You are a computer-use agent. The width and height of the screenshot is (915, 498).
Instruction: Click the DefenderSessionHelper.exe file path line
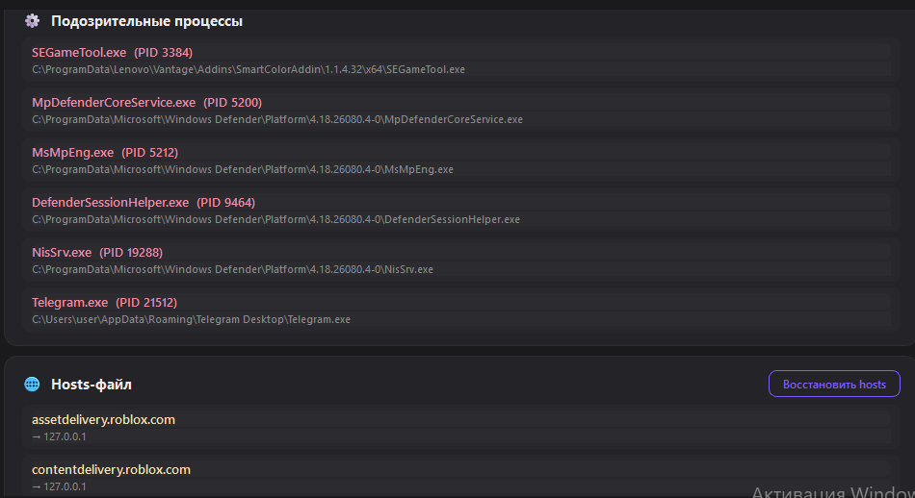pos(276,219)
